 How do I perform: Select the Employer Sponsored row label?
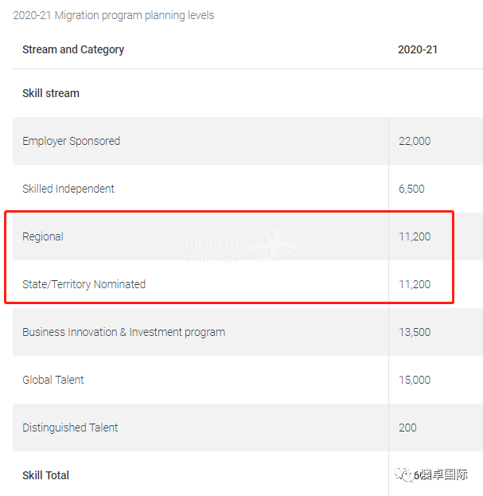[x=71, y=141]
